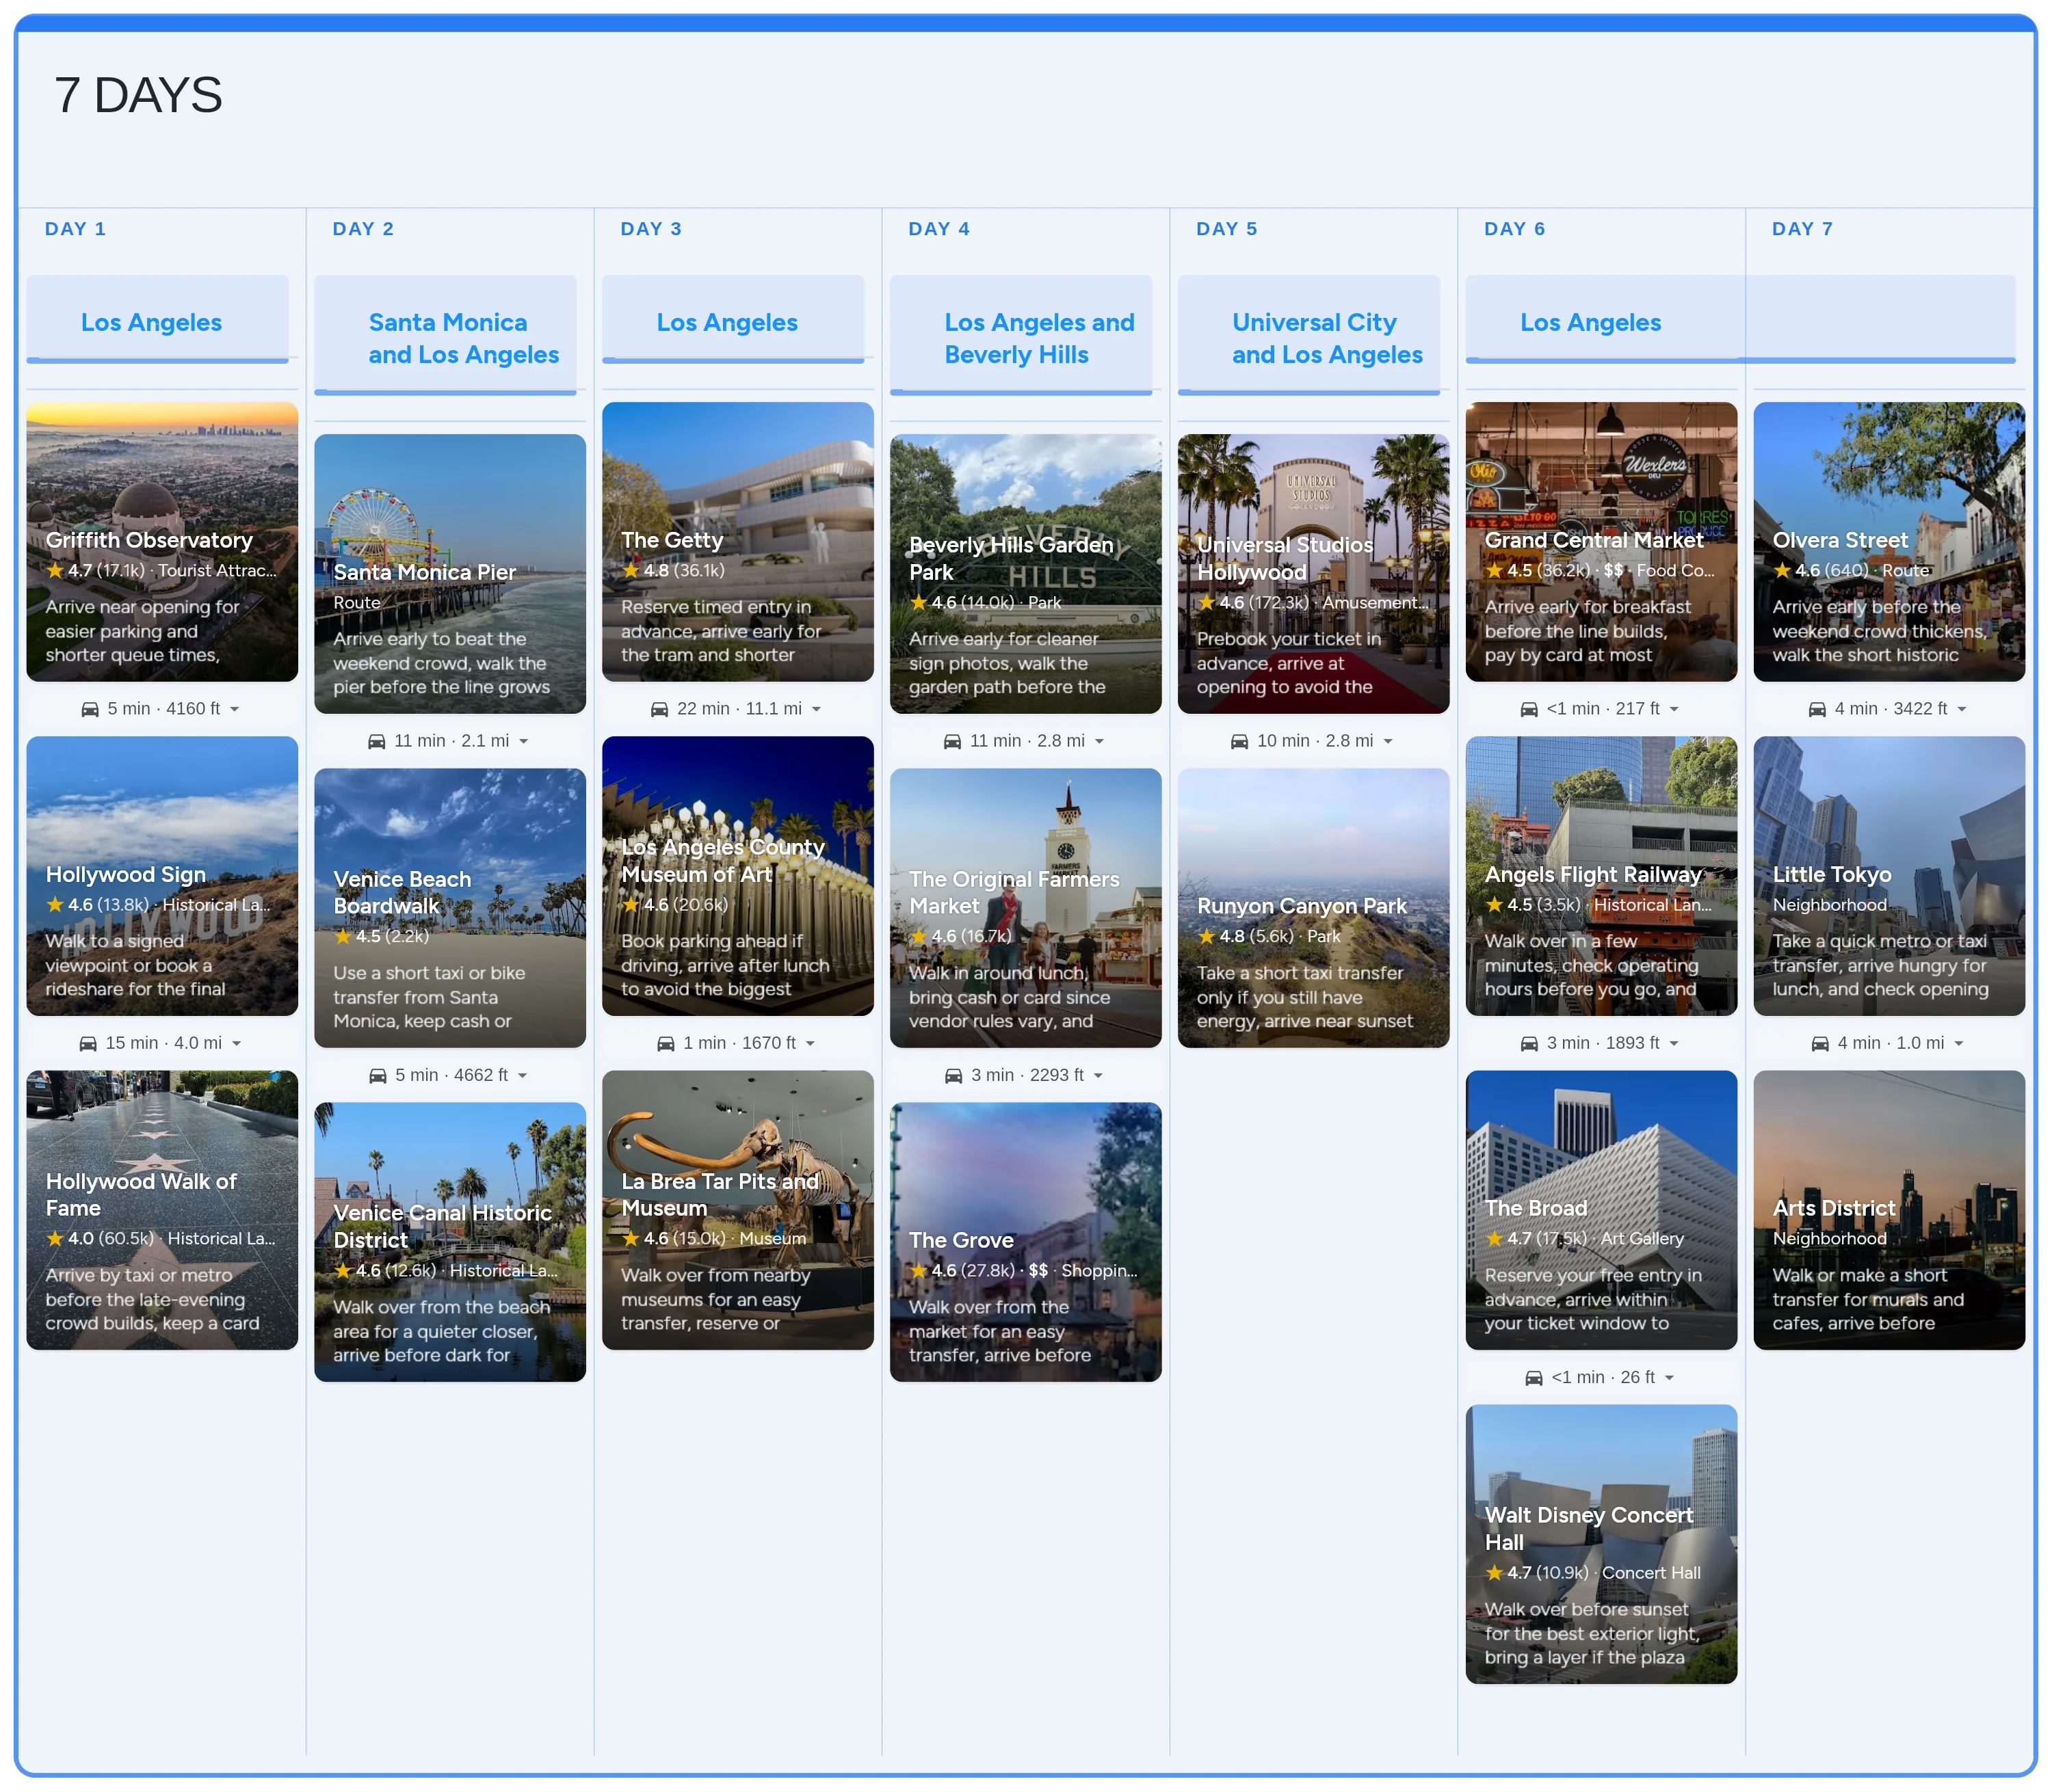The height and width of the screenshot is (1792, 2052).
Task: Click the Los Angeles and Beverly Hills heading
Action: pyautogui.click(x=1038, y=338)
